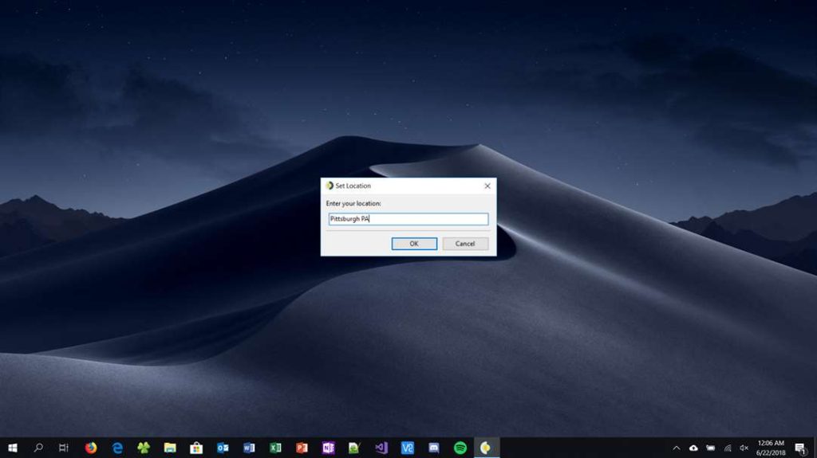
Task: Open the taskbar clock showing 12:06 AM
Action: point(772,448)
